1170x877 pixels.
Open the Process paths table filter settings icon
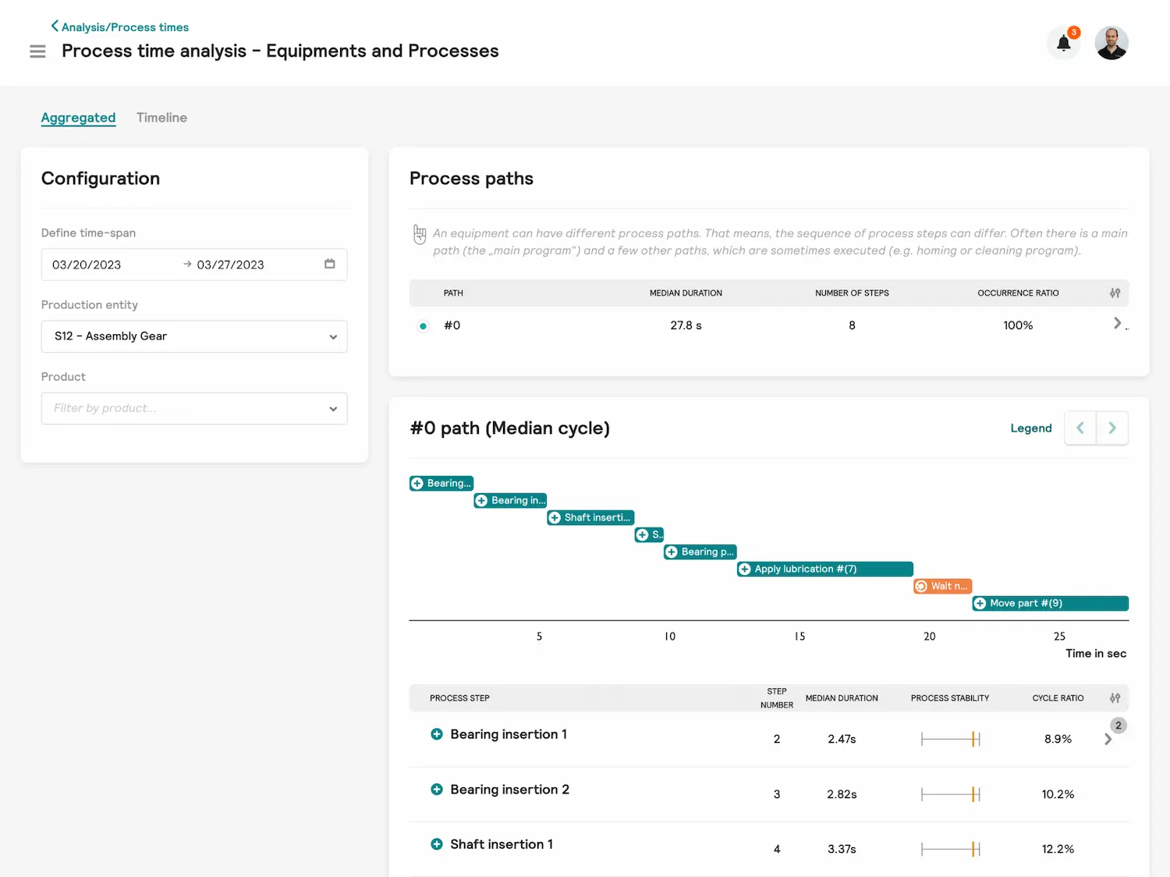1115,293
